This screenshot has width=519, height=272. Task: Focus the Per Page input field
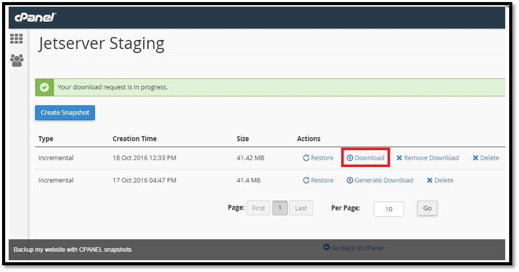[x=389, y=209]
